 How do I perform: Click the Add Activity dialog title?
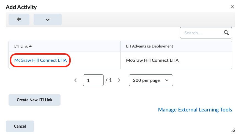[x=21, y=7]
